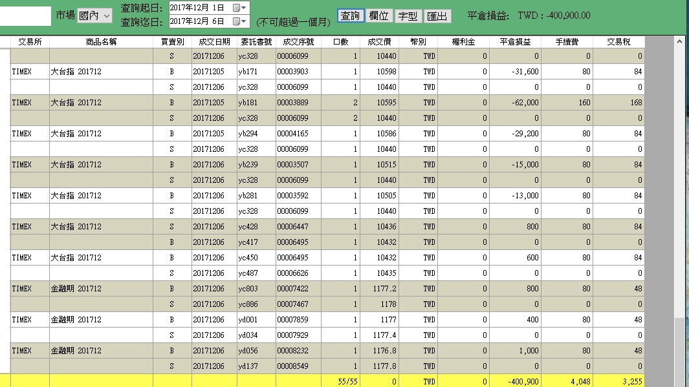The width and height of the screenshot is (689, 387).
Task: Click the 成交序號 column header
Action: (298, 42)
